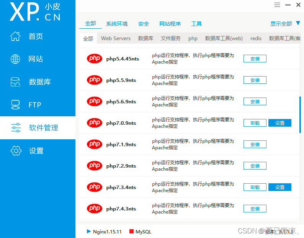Image resolution: width=304 pixels, height=238 pixels.
Task: Click php logo for php7.1.9nts
Action: click(95, 144)
